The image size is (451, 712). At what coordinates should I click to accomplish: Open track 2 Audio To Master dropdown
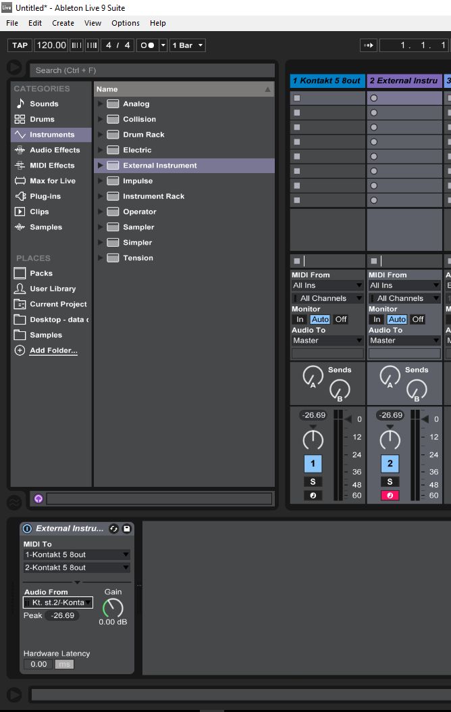tap(404, 340)
